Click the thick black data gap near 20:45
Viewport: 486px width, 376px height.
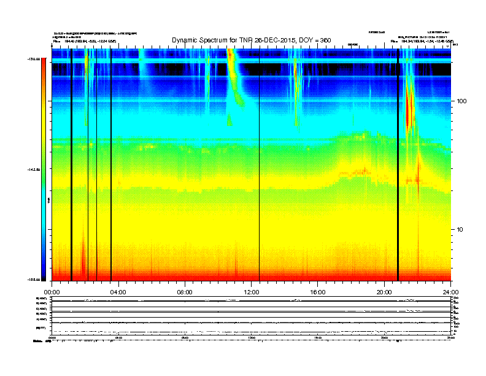click(x=398, y=165)
